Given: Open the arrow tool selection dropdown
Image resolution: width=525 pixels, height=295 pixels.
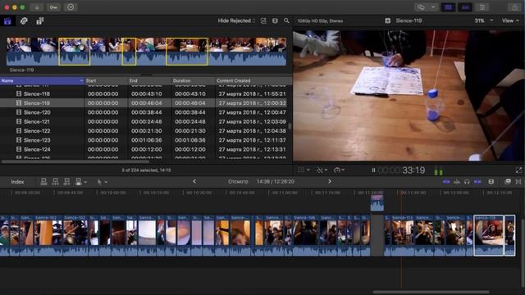Looking at the screenshot, I should pos(102,182).
